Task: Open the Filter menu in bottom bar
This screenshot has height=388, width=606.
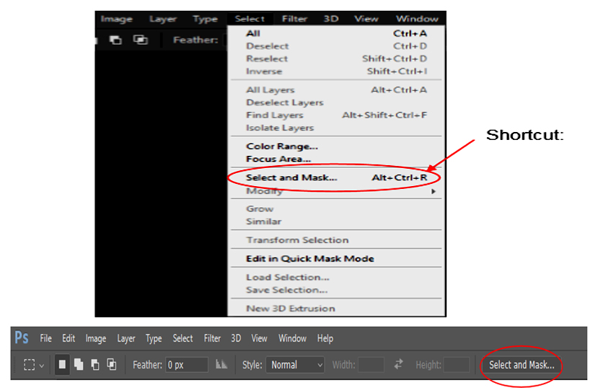Action: pos(212,338)
